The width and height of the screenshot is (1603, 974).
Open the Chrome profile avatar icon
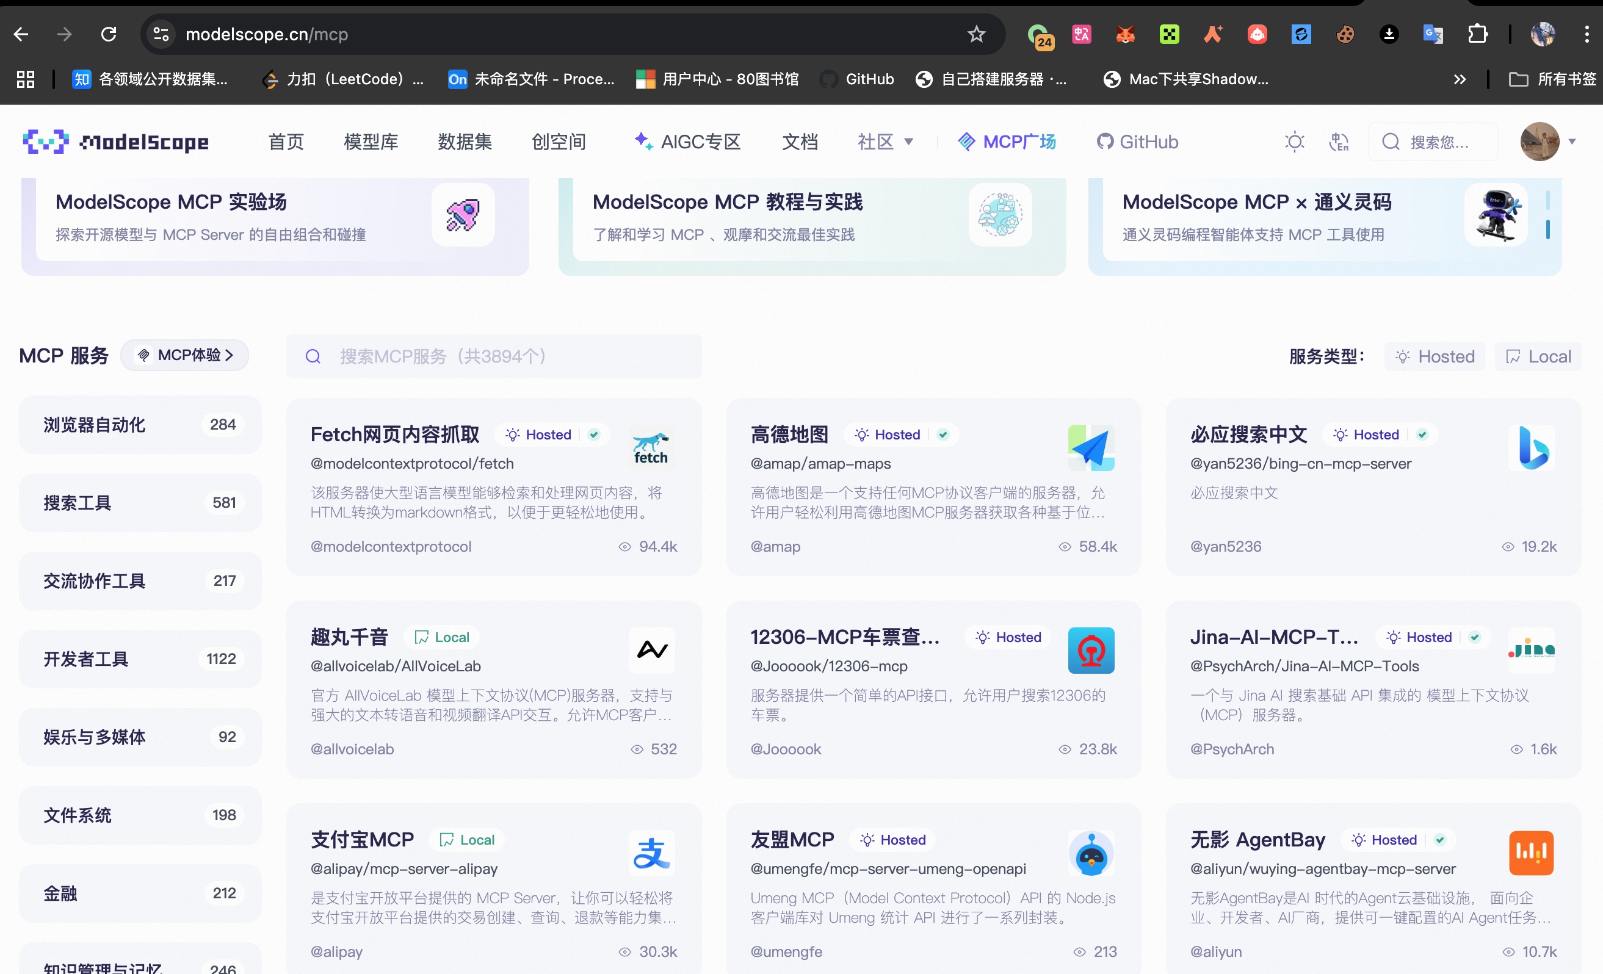[x=1543, y=34]
